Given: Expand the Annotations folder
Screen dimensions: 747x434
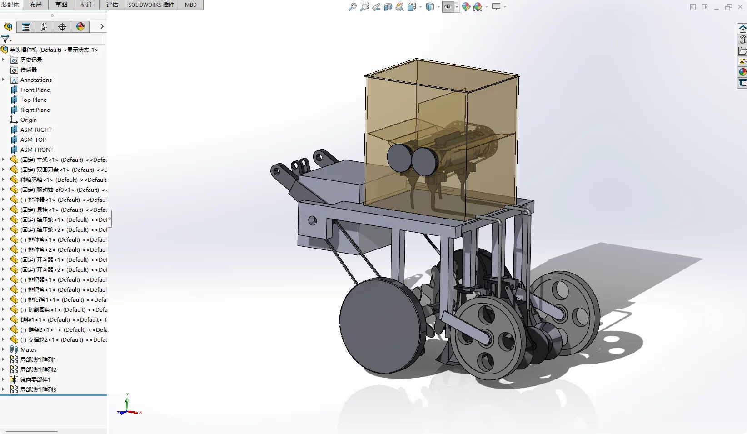Looking at the screenshot, I should (3, 80).
